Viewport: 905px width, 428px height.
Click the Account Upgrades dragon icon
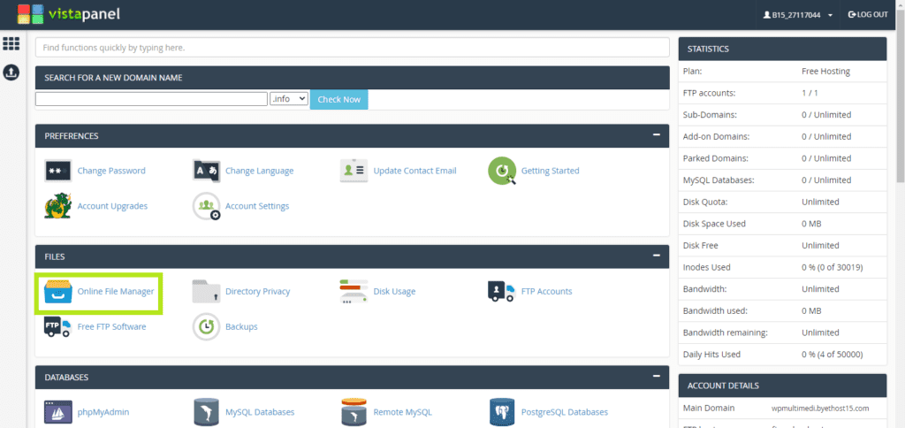(57, 206)
